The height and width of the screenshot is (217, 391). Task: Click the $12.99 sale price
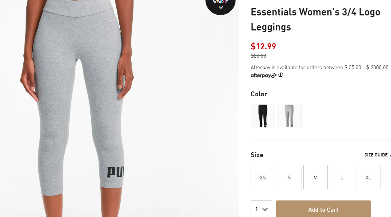pyautogui.click(x=263, y=46)
